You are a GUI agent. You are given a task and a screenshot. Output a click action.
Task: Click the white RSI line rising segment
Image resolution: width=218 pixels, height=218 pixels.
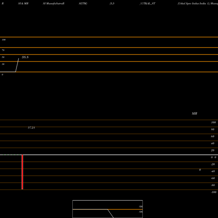click(17, 65)
